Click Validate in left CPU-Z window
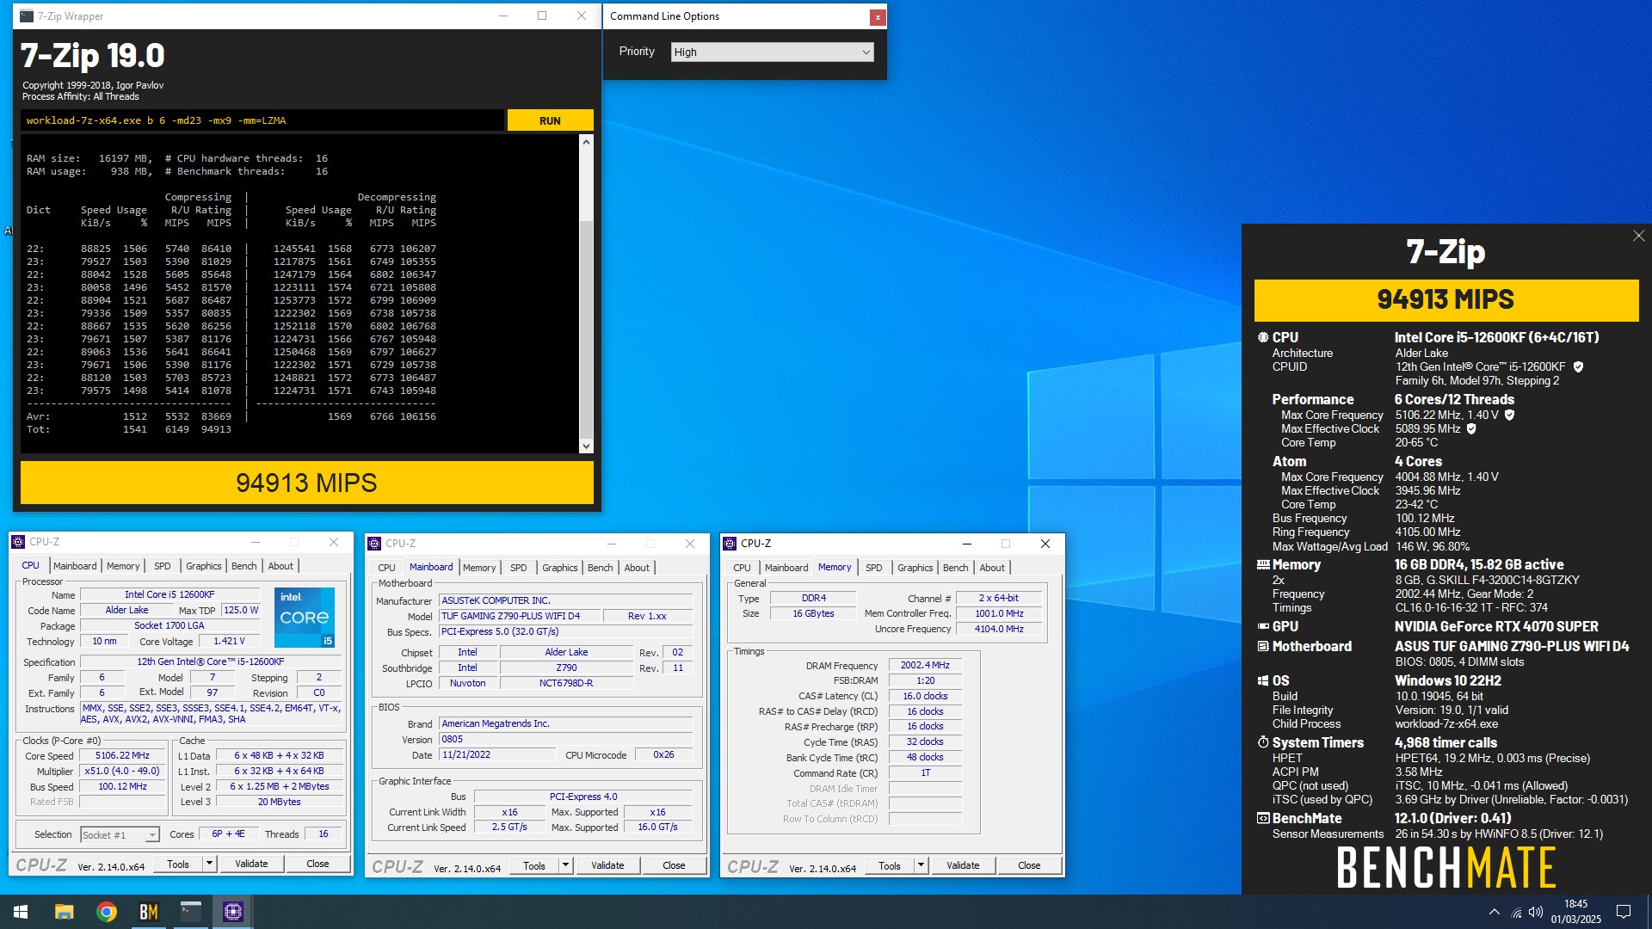Image resolution: width=1652 pixels, height=929 pixels. (251, 864)
